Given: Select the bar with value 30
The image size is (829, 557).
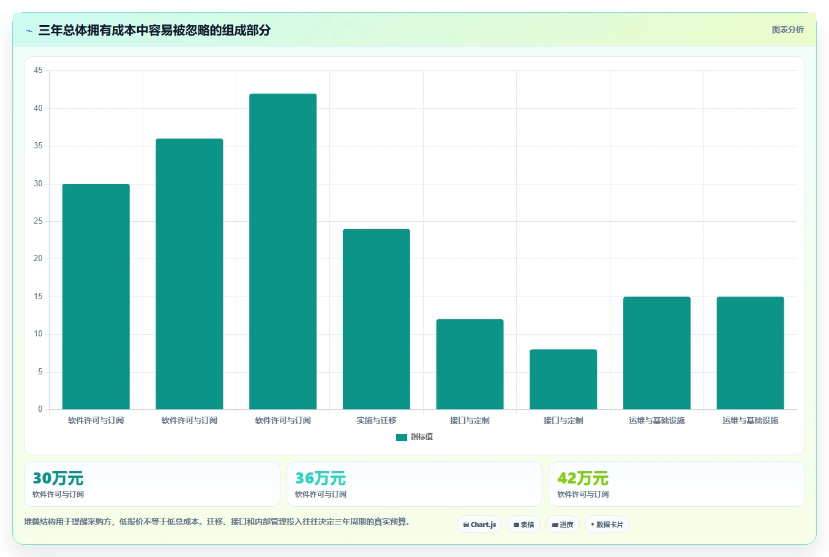Looking at the screenshot, I should [x=96, y=297].
